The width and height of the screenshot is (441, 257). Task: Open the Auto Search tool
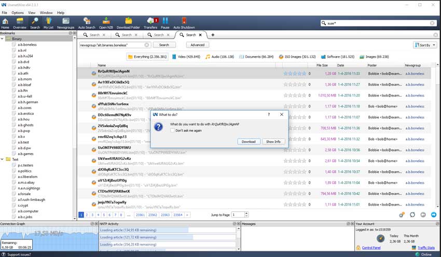pyautogui.click(x=87, y=23)
